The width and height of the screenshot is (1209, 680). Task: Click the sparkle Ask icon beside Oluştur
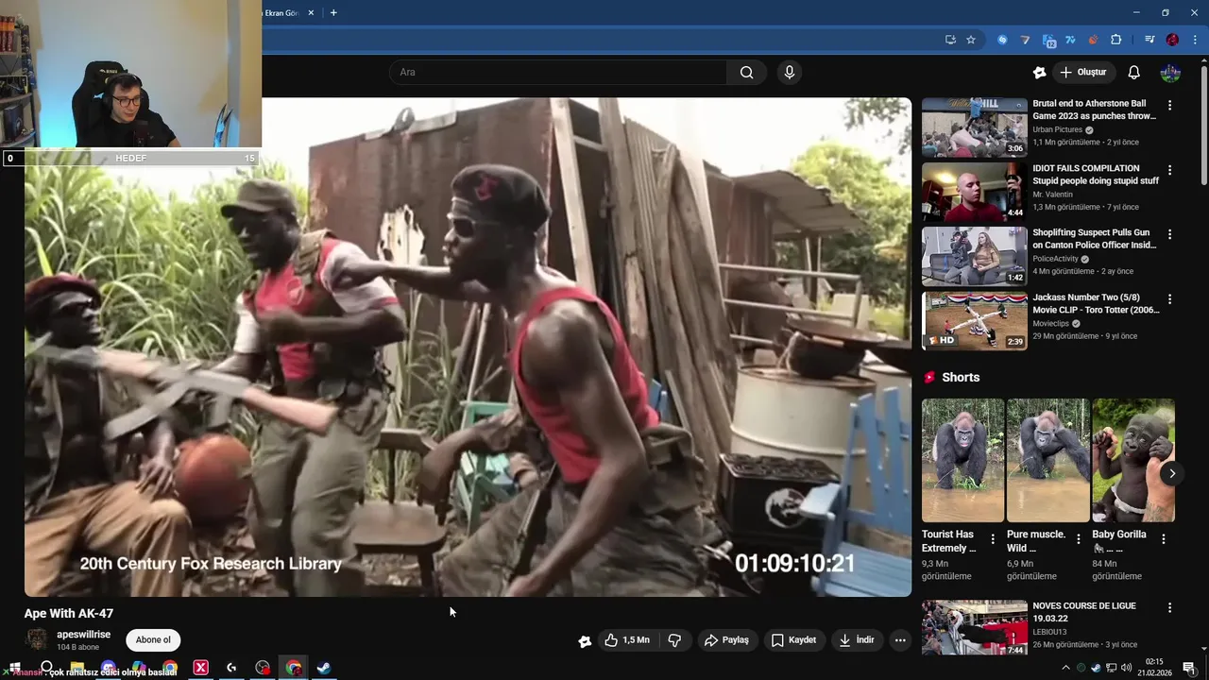pyautogui.click(x=1039, y=73)
